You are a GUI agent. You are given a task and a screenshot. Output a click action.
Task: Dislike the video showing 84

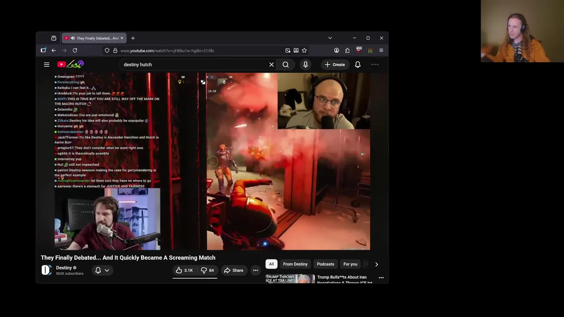(207, 270)
